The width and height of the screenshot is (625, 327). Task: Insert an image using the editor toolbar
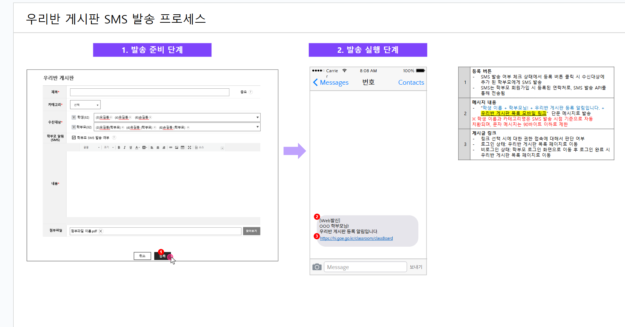[177, 147]
